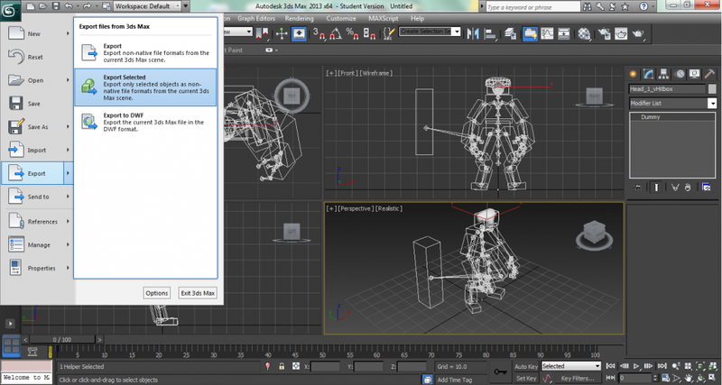Screen dimensions: 722x385
Task: Expand the Open submenu arrow
Action: [x=69, y=80]
